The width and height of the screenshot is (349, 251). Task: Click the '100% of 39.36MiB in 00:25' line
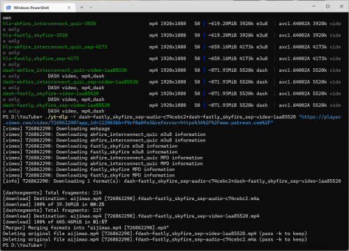[x=54, y=204]
